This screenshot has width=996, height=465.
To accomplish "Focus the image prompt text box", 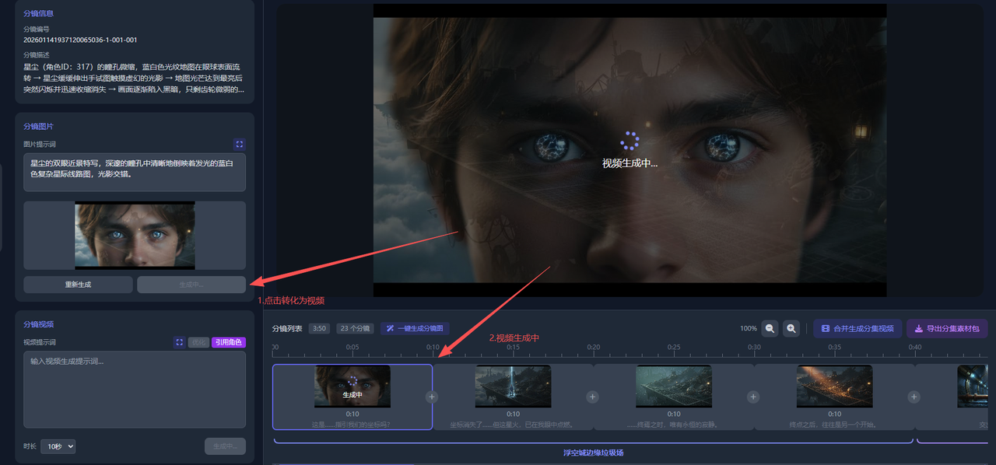I will (x=135, y=172).
